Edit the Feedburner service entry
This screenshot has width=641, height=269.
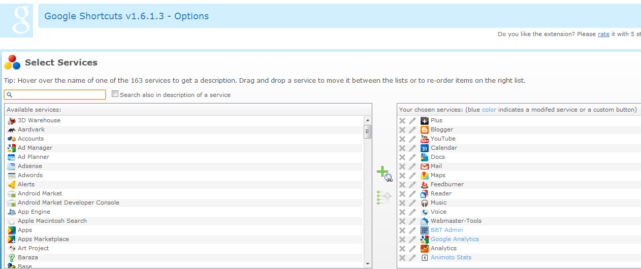412,185
